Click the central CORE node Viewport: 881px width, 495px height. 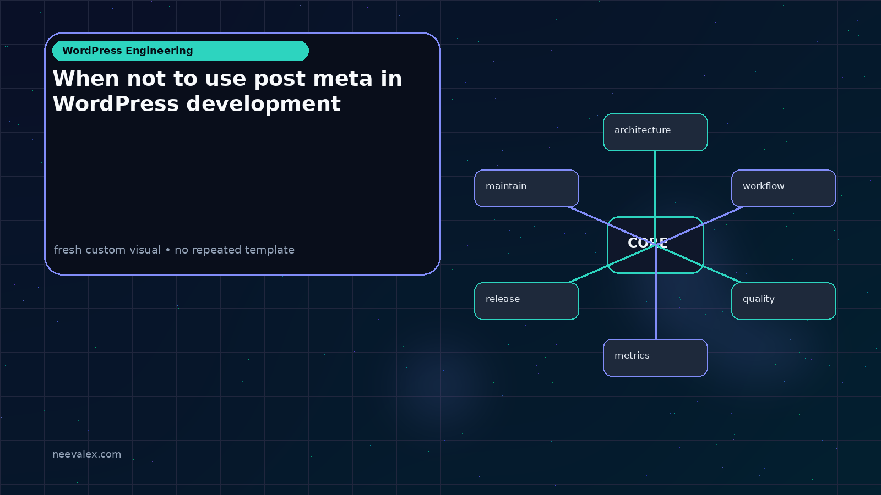click(655, 245)
